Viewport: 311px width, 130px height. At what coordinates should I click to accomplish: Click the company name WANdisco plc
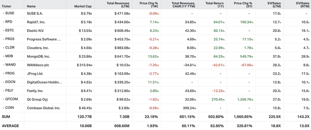click(x=38, y=65)
